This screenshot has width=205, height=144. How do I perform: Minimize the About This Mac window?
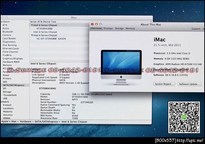[x=96, y=24]
